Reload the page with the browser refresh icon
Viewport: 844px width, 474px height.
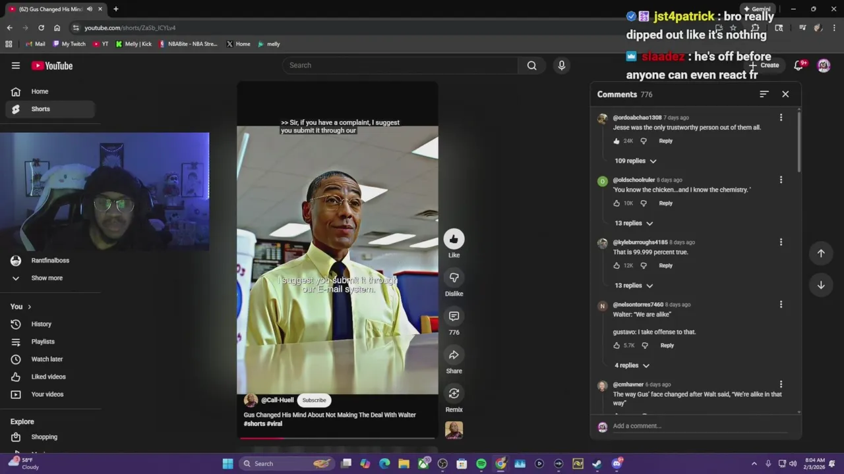[x=41, y=28]
